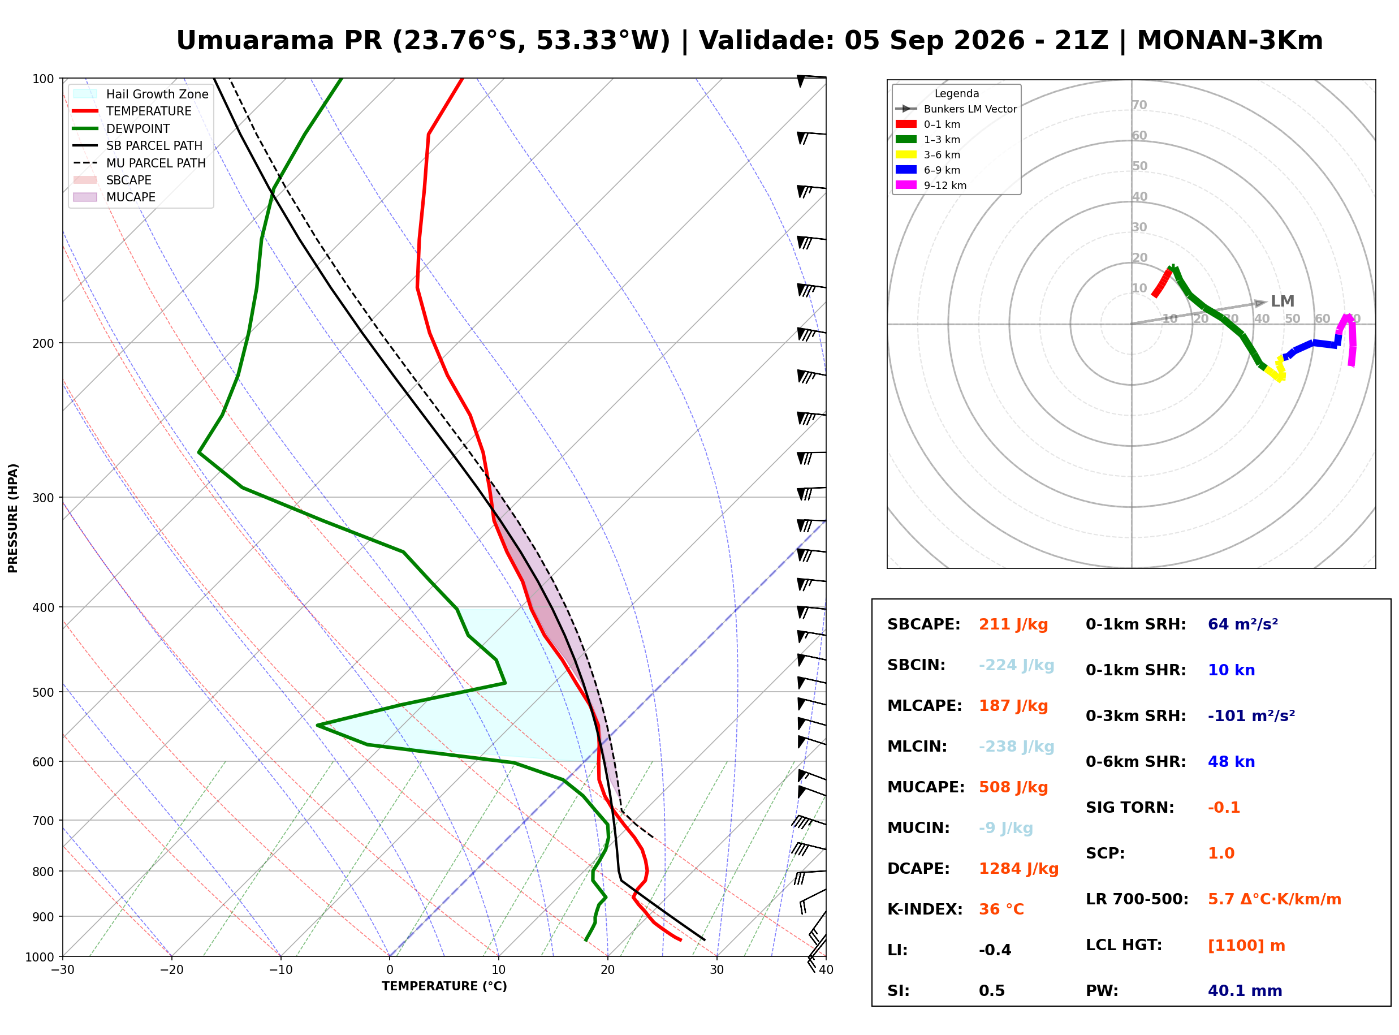Click the MUCAPE purple legend swatch
Image resolution: width=1399 pixels, height=1035 pixels.
click(85, 197)
